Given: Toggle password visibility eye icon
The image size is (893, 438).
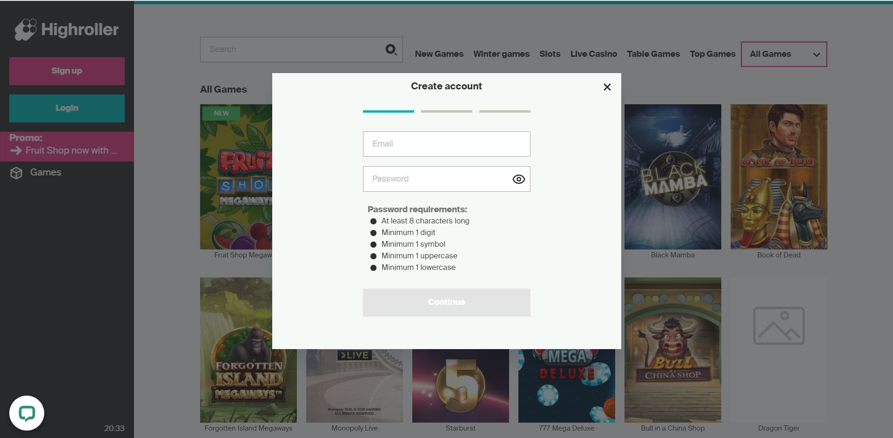Looking at the screenshot, I should (x=518, y=179).
